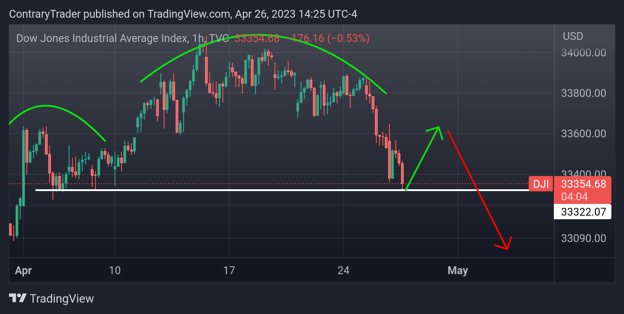The height and width of the screenshot is (314, 624).
Task: Click the TradingView logo icon
Action: coord(18,298)
